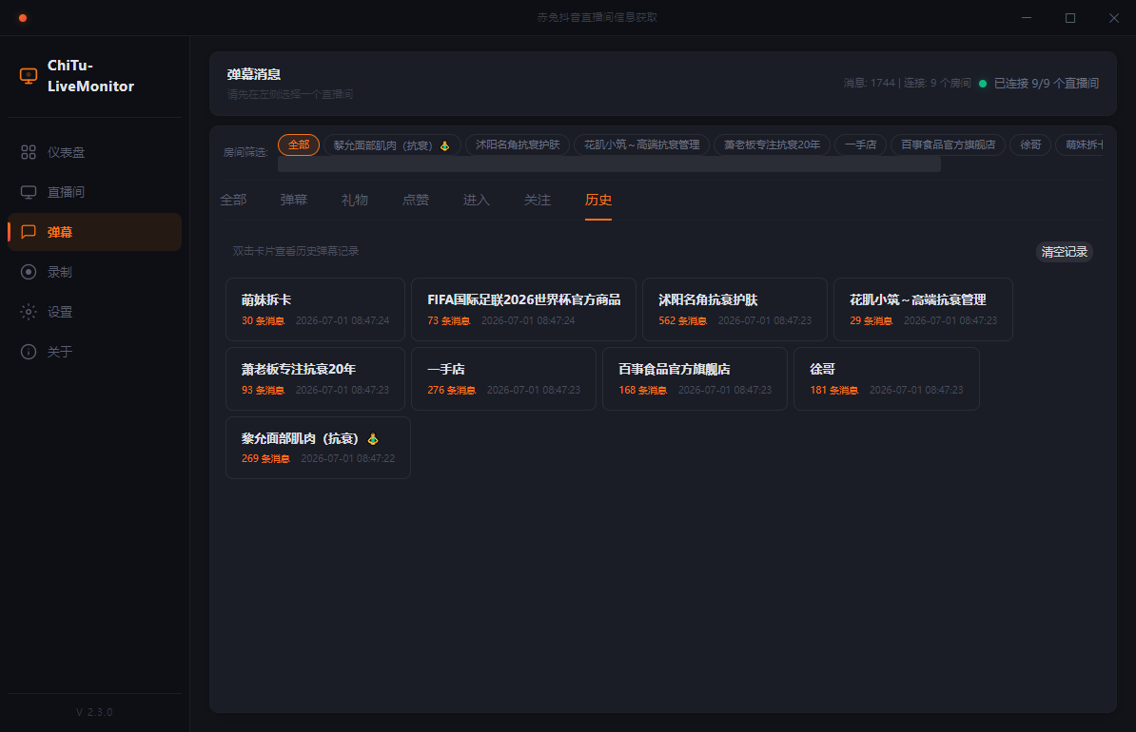The image size is (1136, 732).
Task: Select the 萧老板专注抗衰20年 history card
Action: (315, 378)
